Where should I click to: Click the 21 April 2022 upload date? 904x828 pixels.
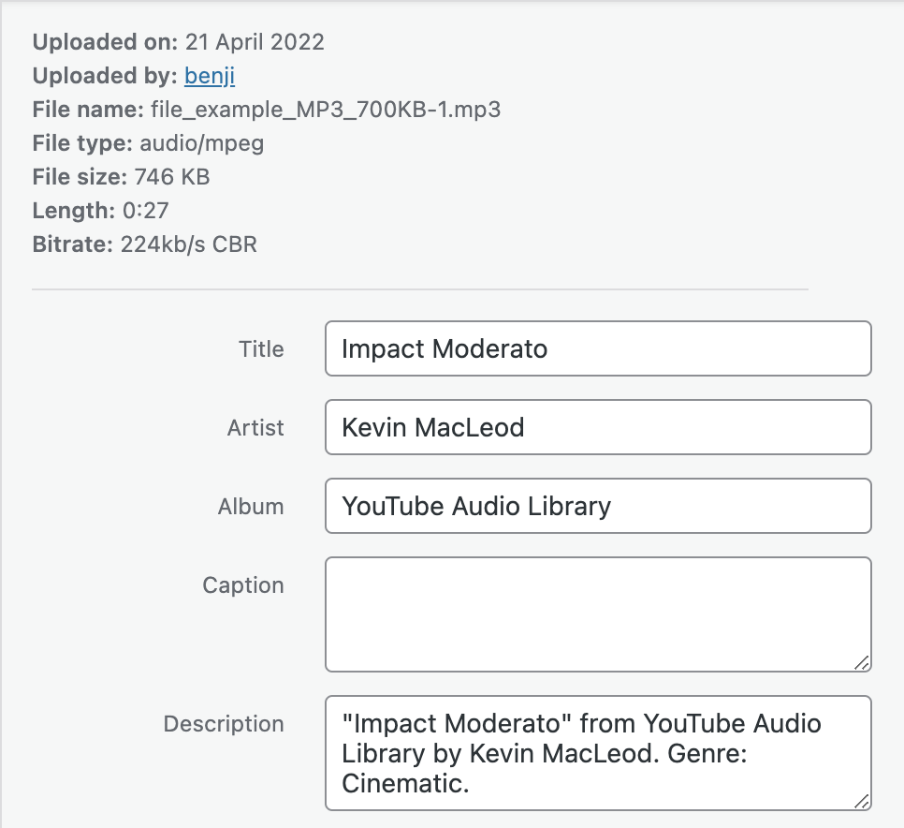coord(255,42)
